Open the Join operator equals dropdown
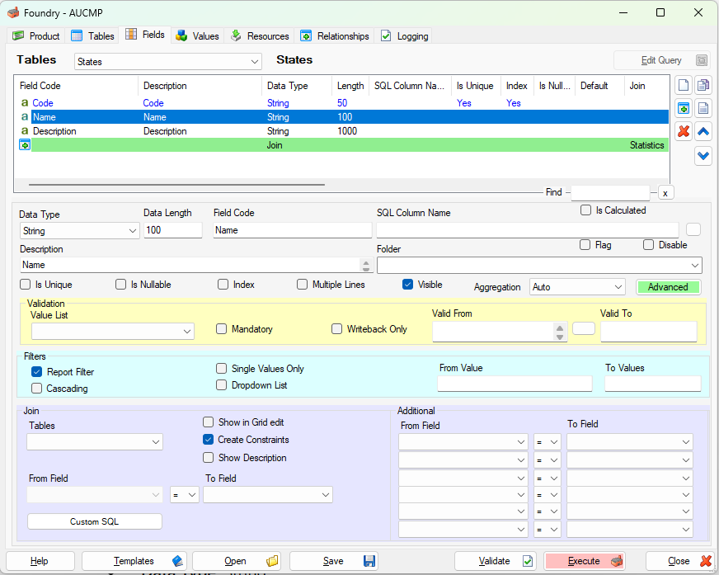The height and width of the screenshot is (575, 719). 185,495
